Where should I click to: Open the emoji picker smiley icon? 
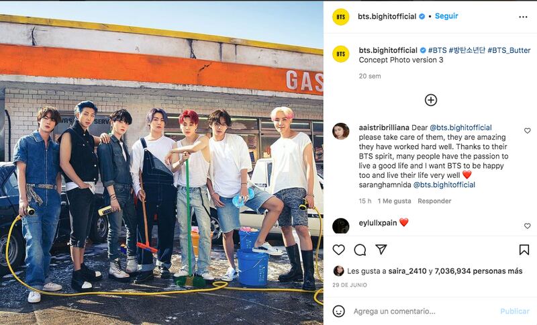(x=339, y=312)
